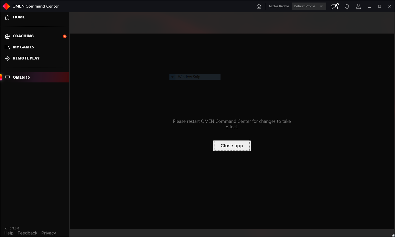Click the red notification badge on Coaching
The image size is (395, 237).
(65, 36)
